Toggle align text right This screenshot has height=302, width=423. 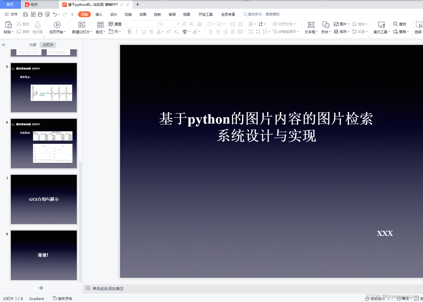(226, 32)
